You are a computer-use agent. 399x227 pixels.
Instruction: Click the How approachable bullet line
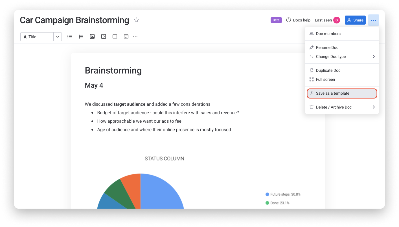coord(140,121)
